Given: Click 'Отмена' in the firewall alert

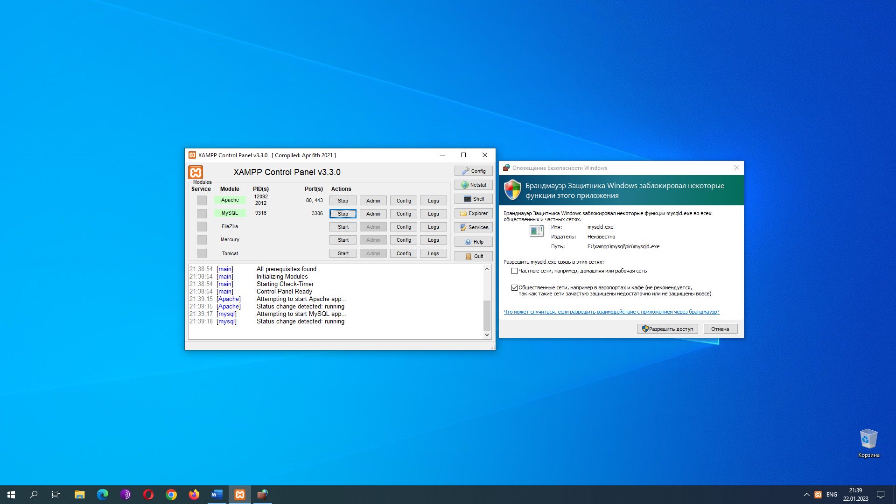Looking at the screenshot, I should (721, 329).
